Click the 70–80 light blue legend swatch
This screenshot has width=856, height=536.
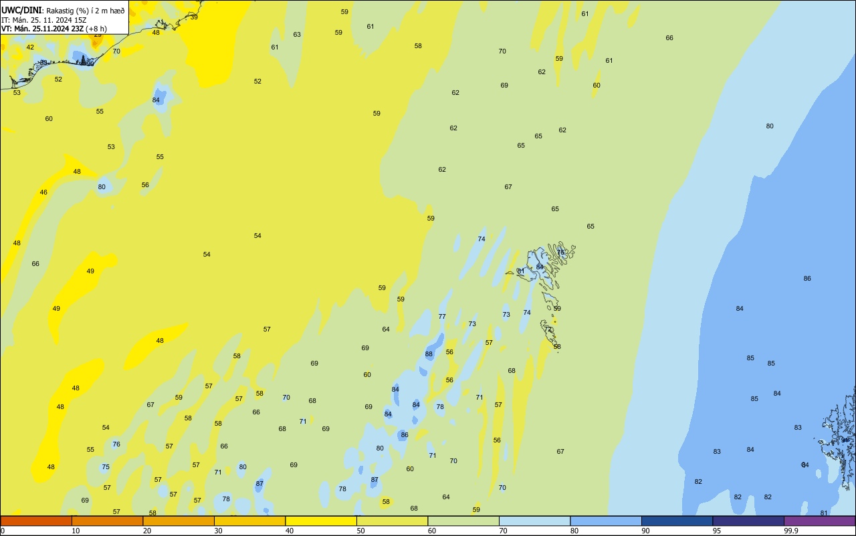[x=534, y=521]
